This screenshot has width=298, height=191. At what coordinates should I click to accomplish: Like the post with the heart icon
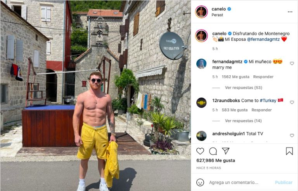click(x=200, y=151)
